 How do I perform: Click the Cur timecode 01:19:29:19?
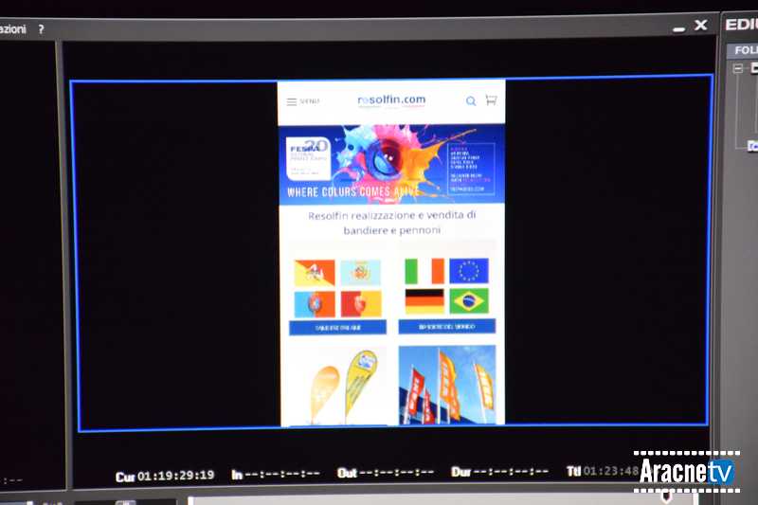pyautogui.click(x=164, y=476)
